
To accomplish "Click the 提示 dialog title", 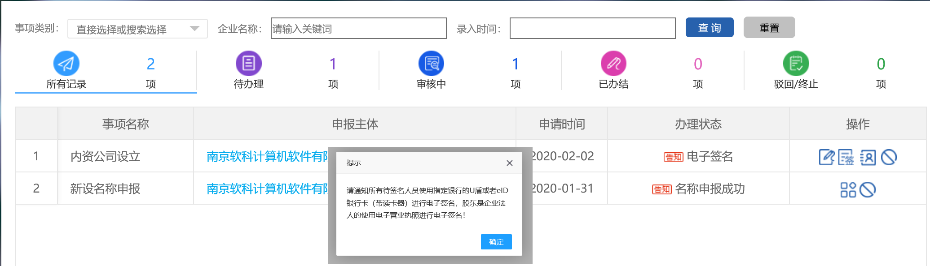I will [x=354, y=163].
